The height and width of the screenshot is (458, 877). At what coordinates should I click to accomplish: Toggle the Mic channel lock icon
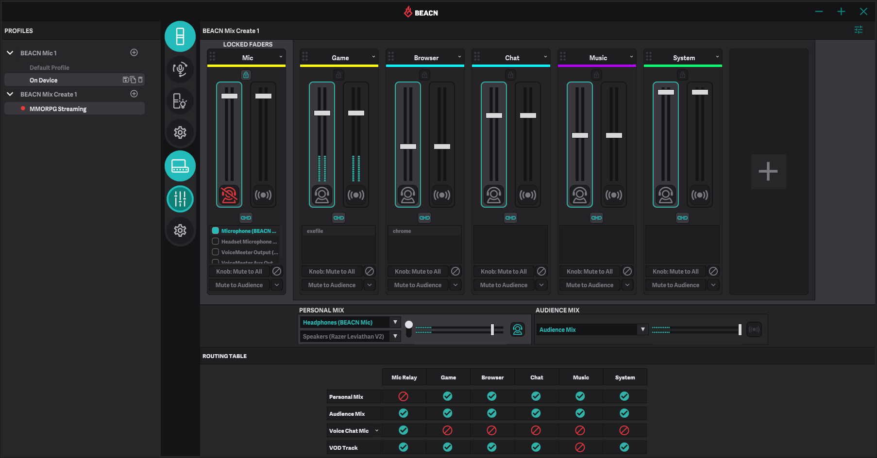pos(246,75)
